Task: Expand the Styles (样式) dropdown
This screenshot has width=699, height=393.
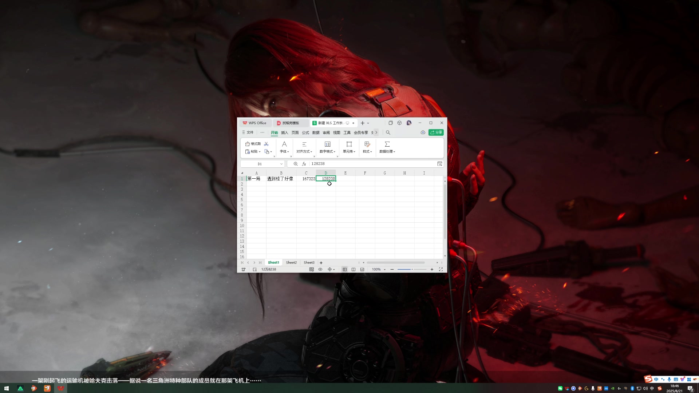Action: [x=367, y=151]
